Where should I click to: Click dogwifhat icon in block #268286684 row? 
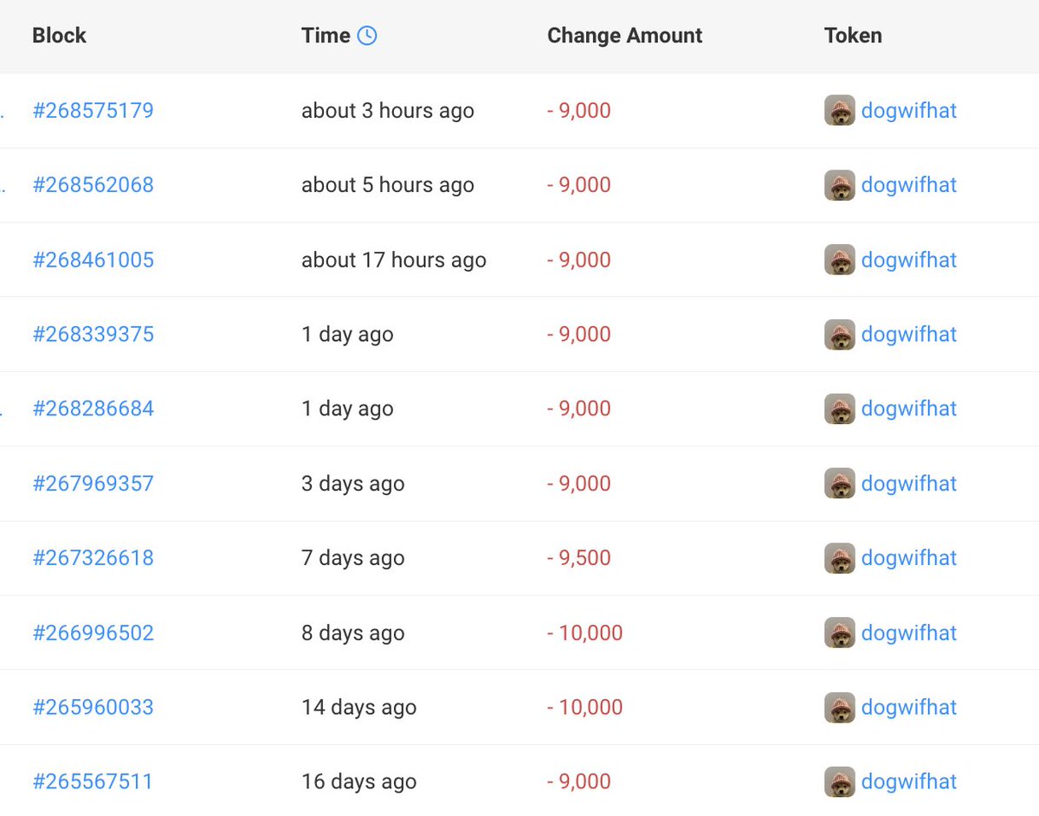point(840,408)
